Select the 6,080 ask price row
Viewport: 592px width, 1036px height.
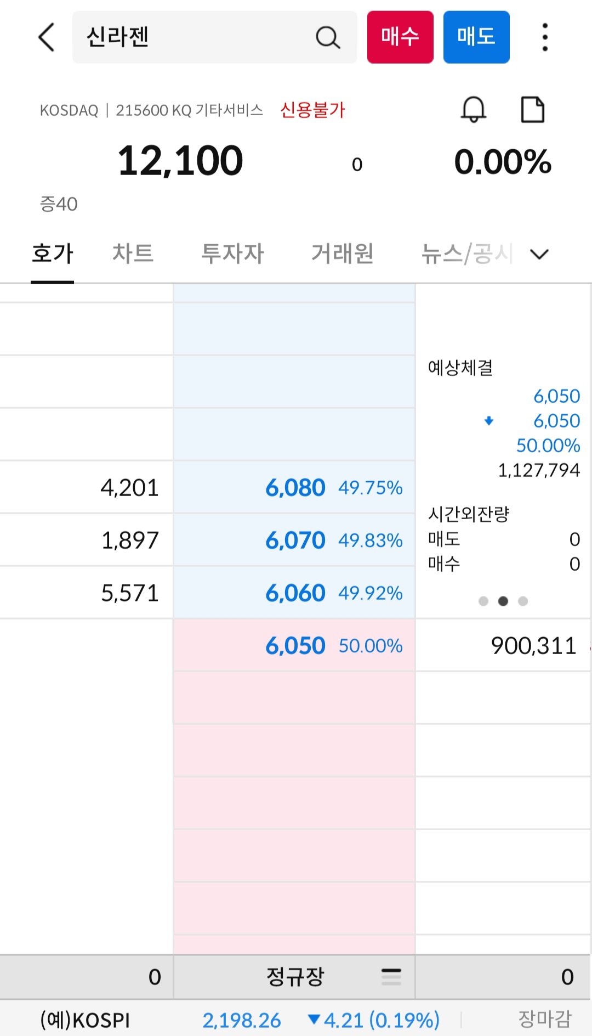tap(294, 487)
